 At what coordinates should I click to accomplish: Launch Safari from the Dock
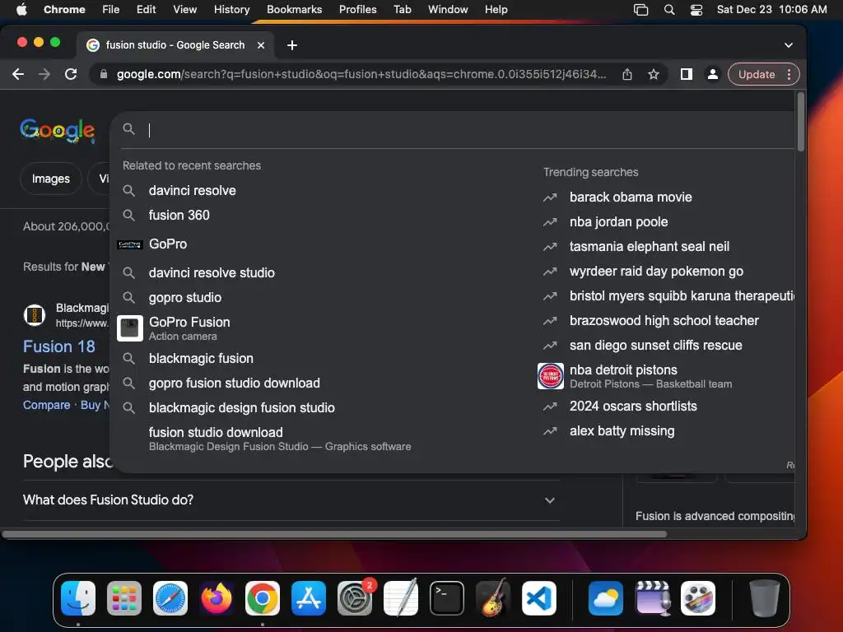click(170, 598)
